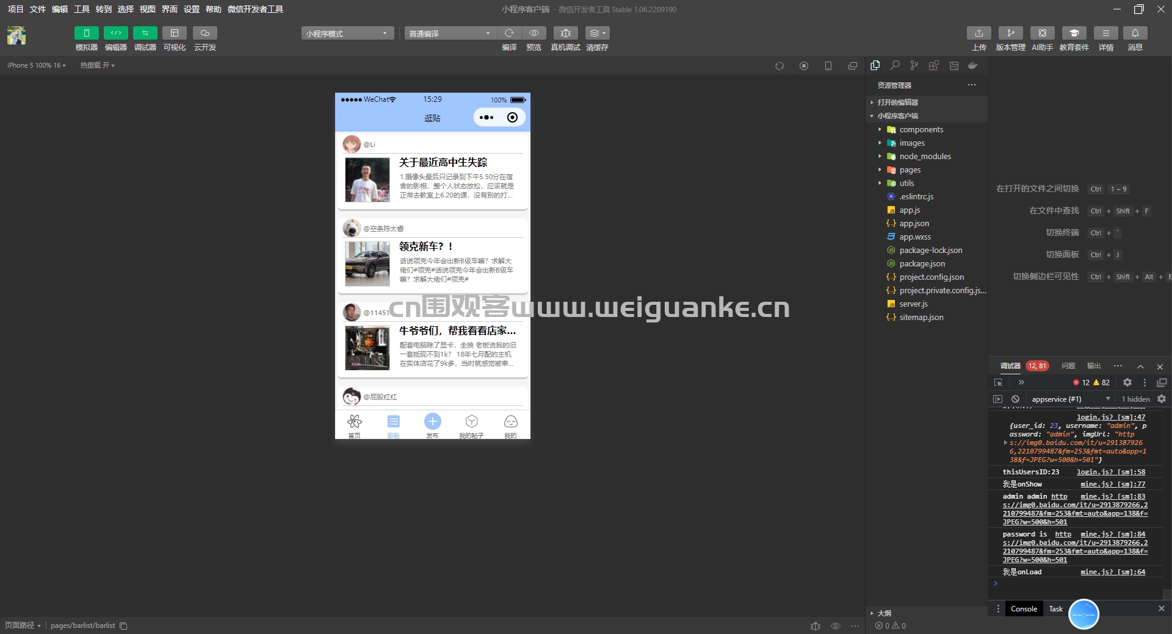
Task: Open the 设置 menu
Action: point(191,9)
